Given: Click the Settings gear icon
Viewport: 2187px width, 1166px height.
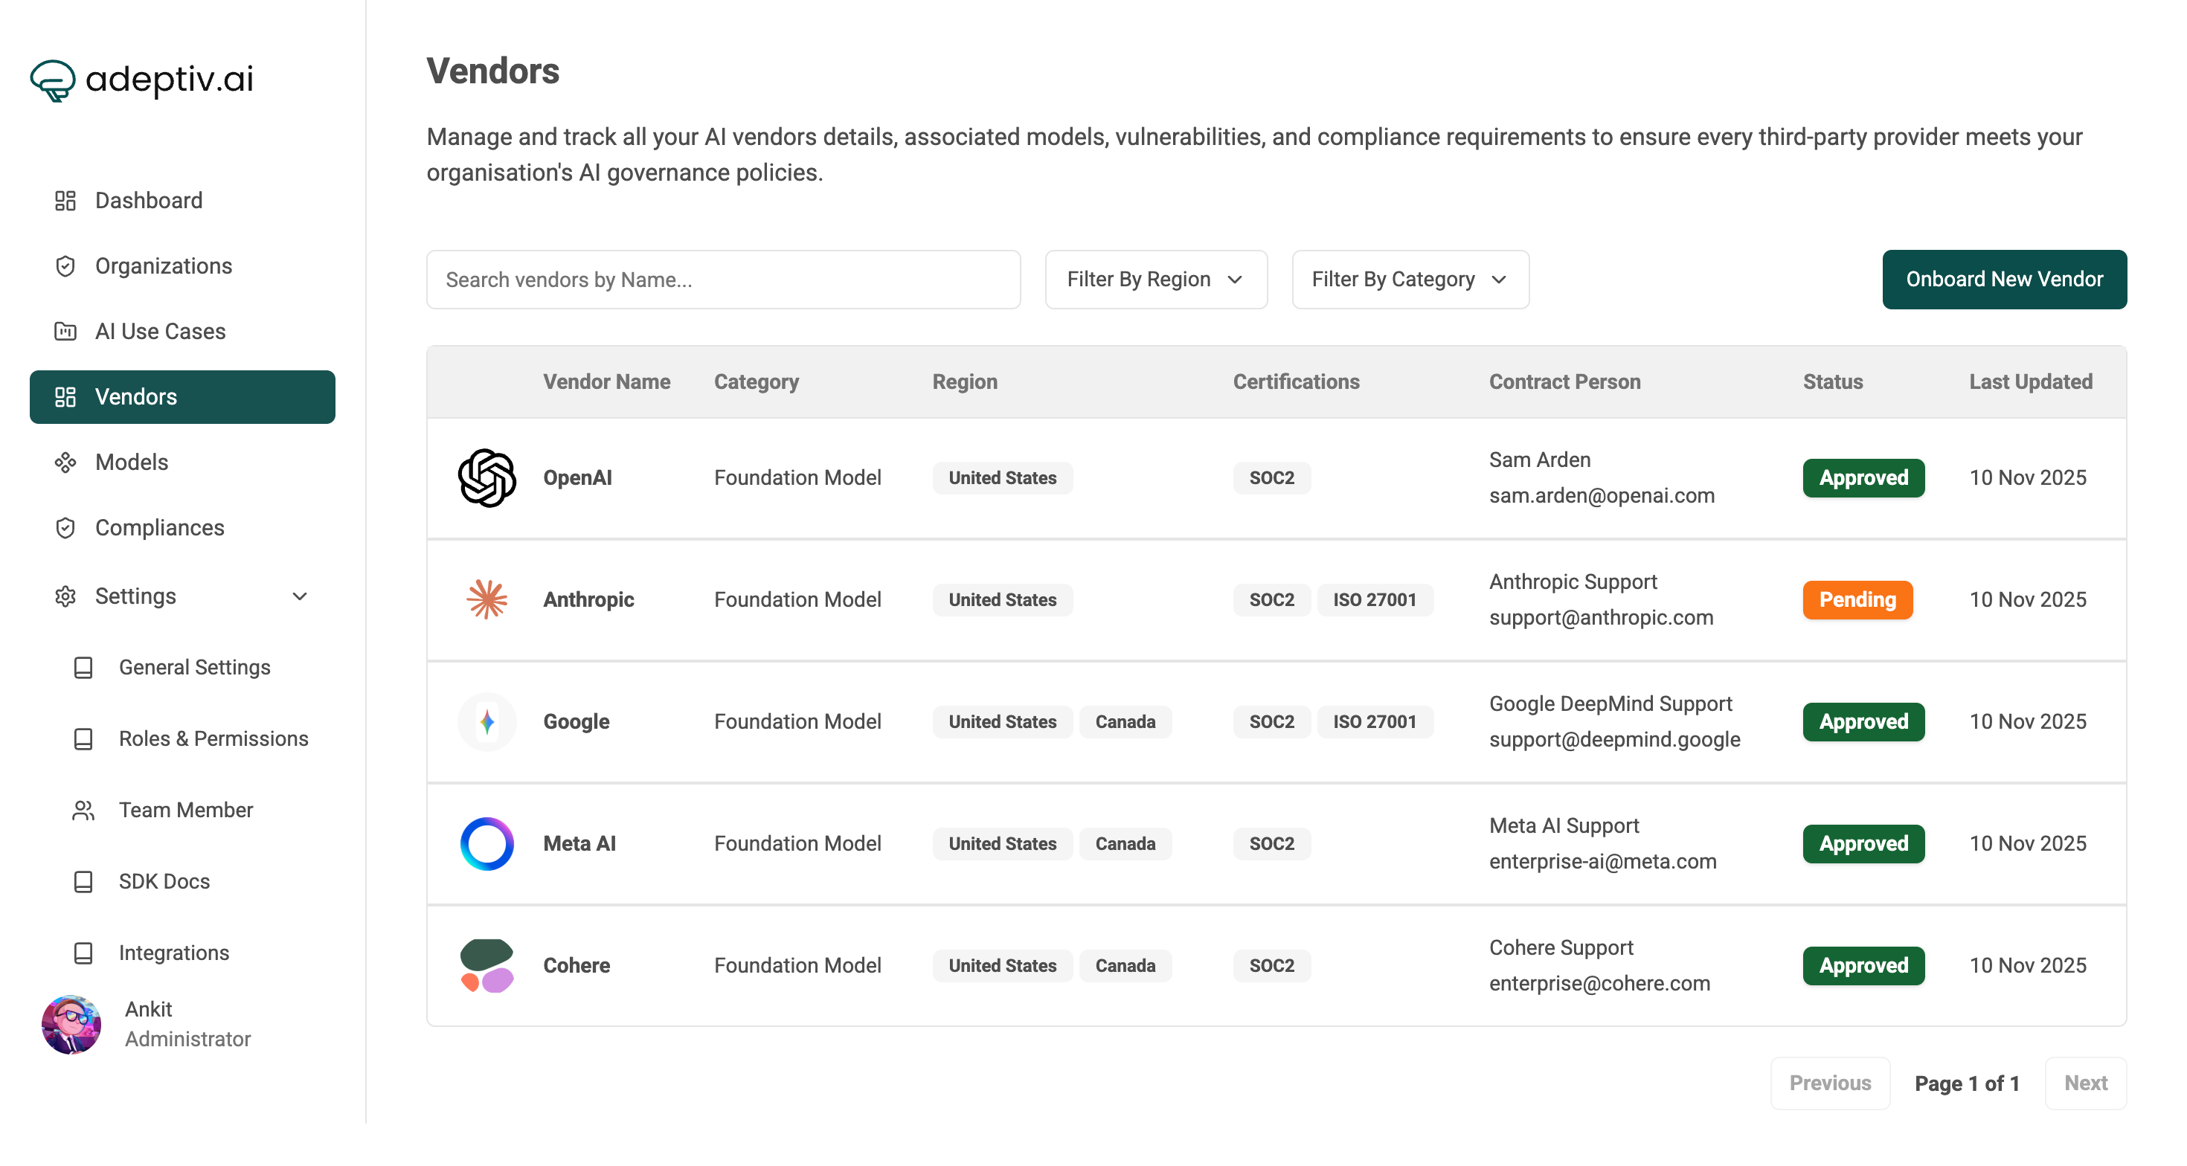Looking at the screenshot, I should (x=65, y=596).
